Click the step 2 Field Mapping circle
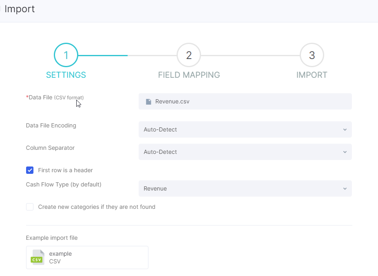The height and width of the screenshot is (276, 378). pyautogui.click(x=189, y=55)
